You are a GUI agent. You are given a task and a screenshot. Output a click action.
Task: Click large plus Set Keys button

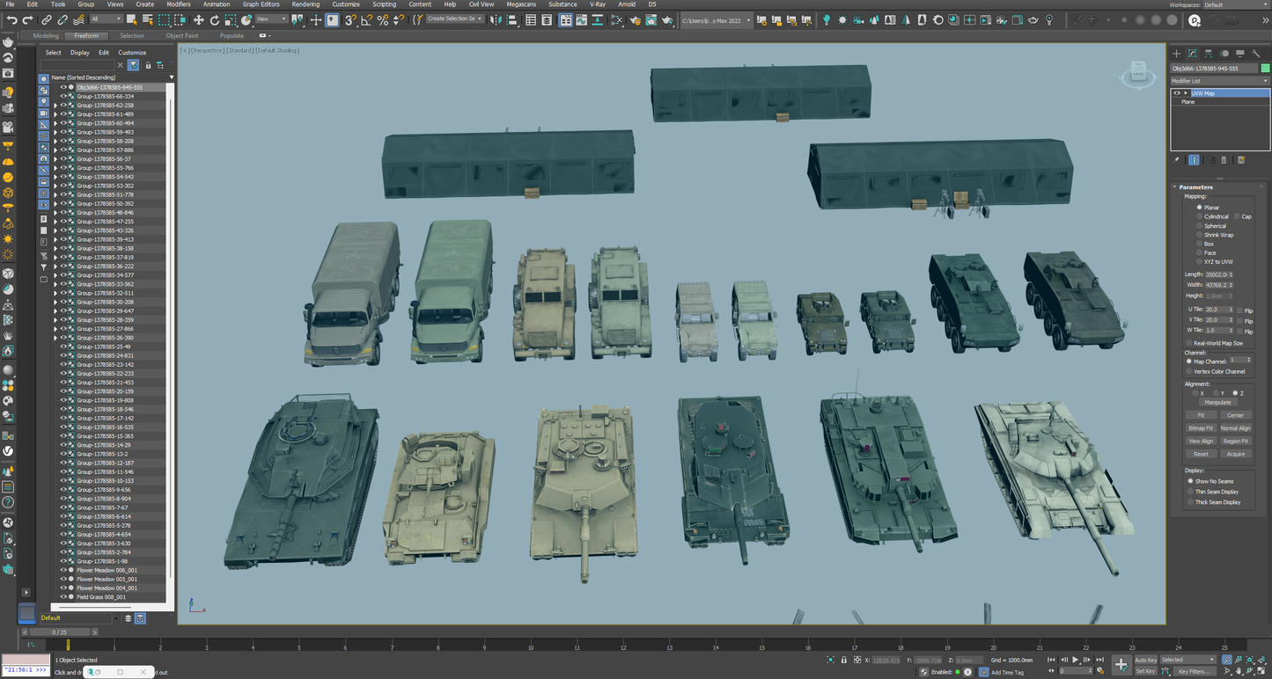(x=1121, y=665)
